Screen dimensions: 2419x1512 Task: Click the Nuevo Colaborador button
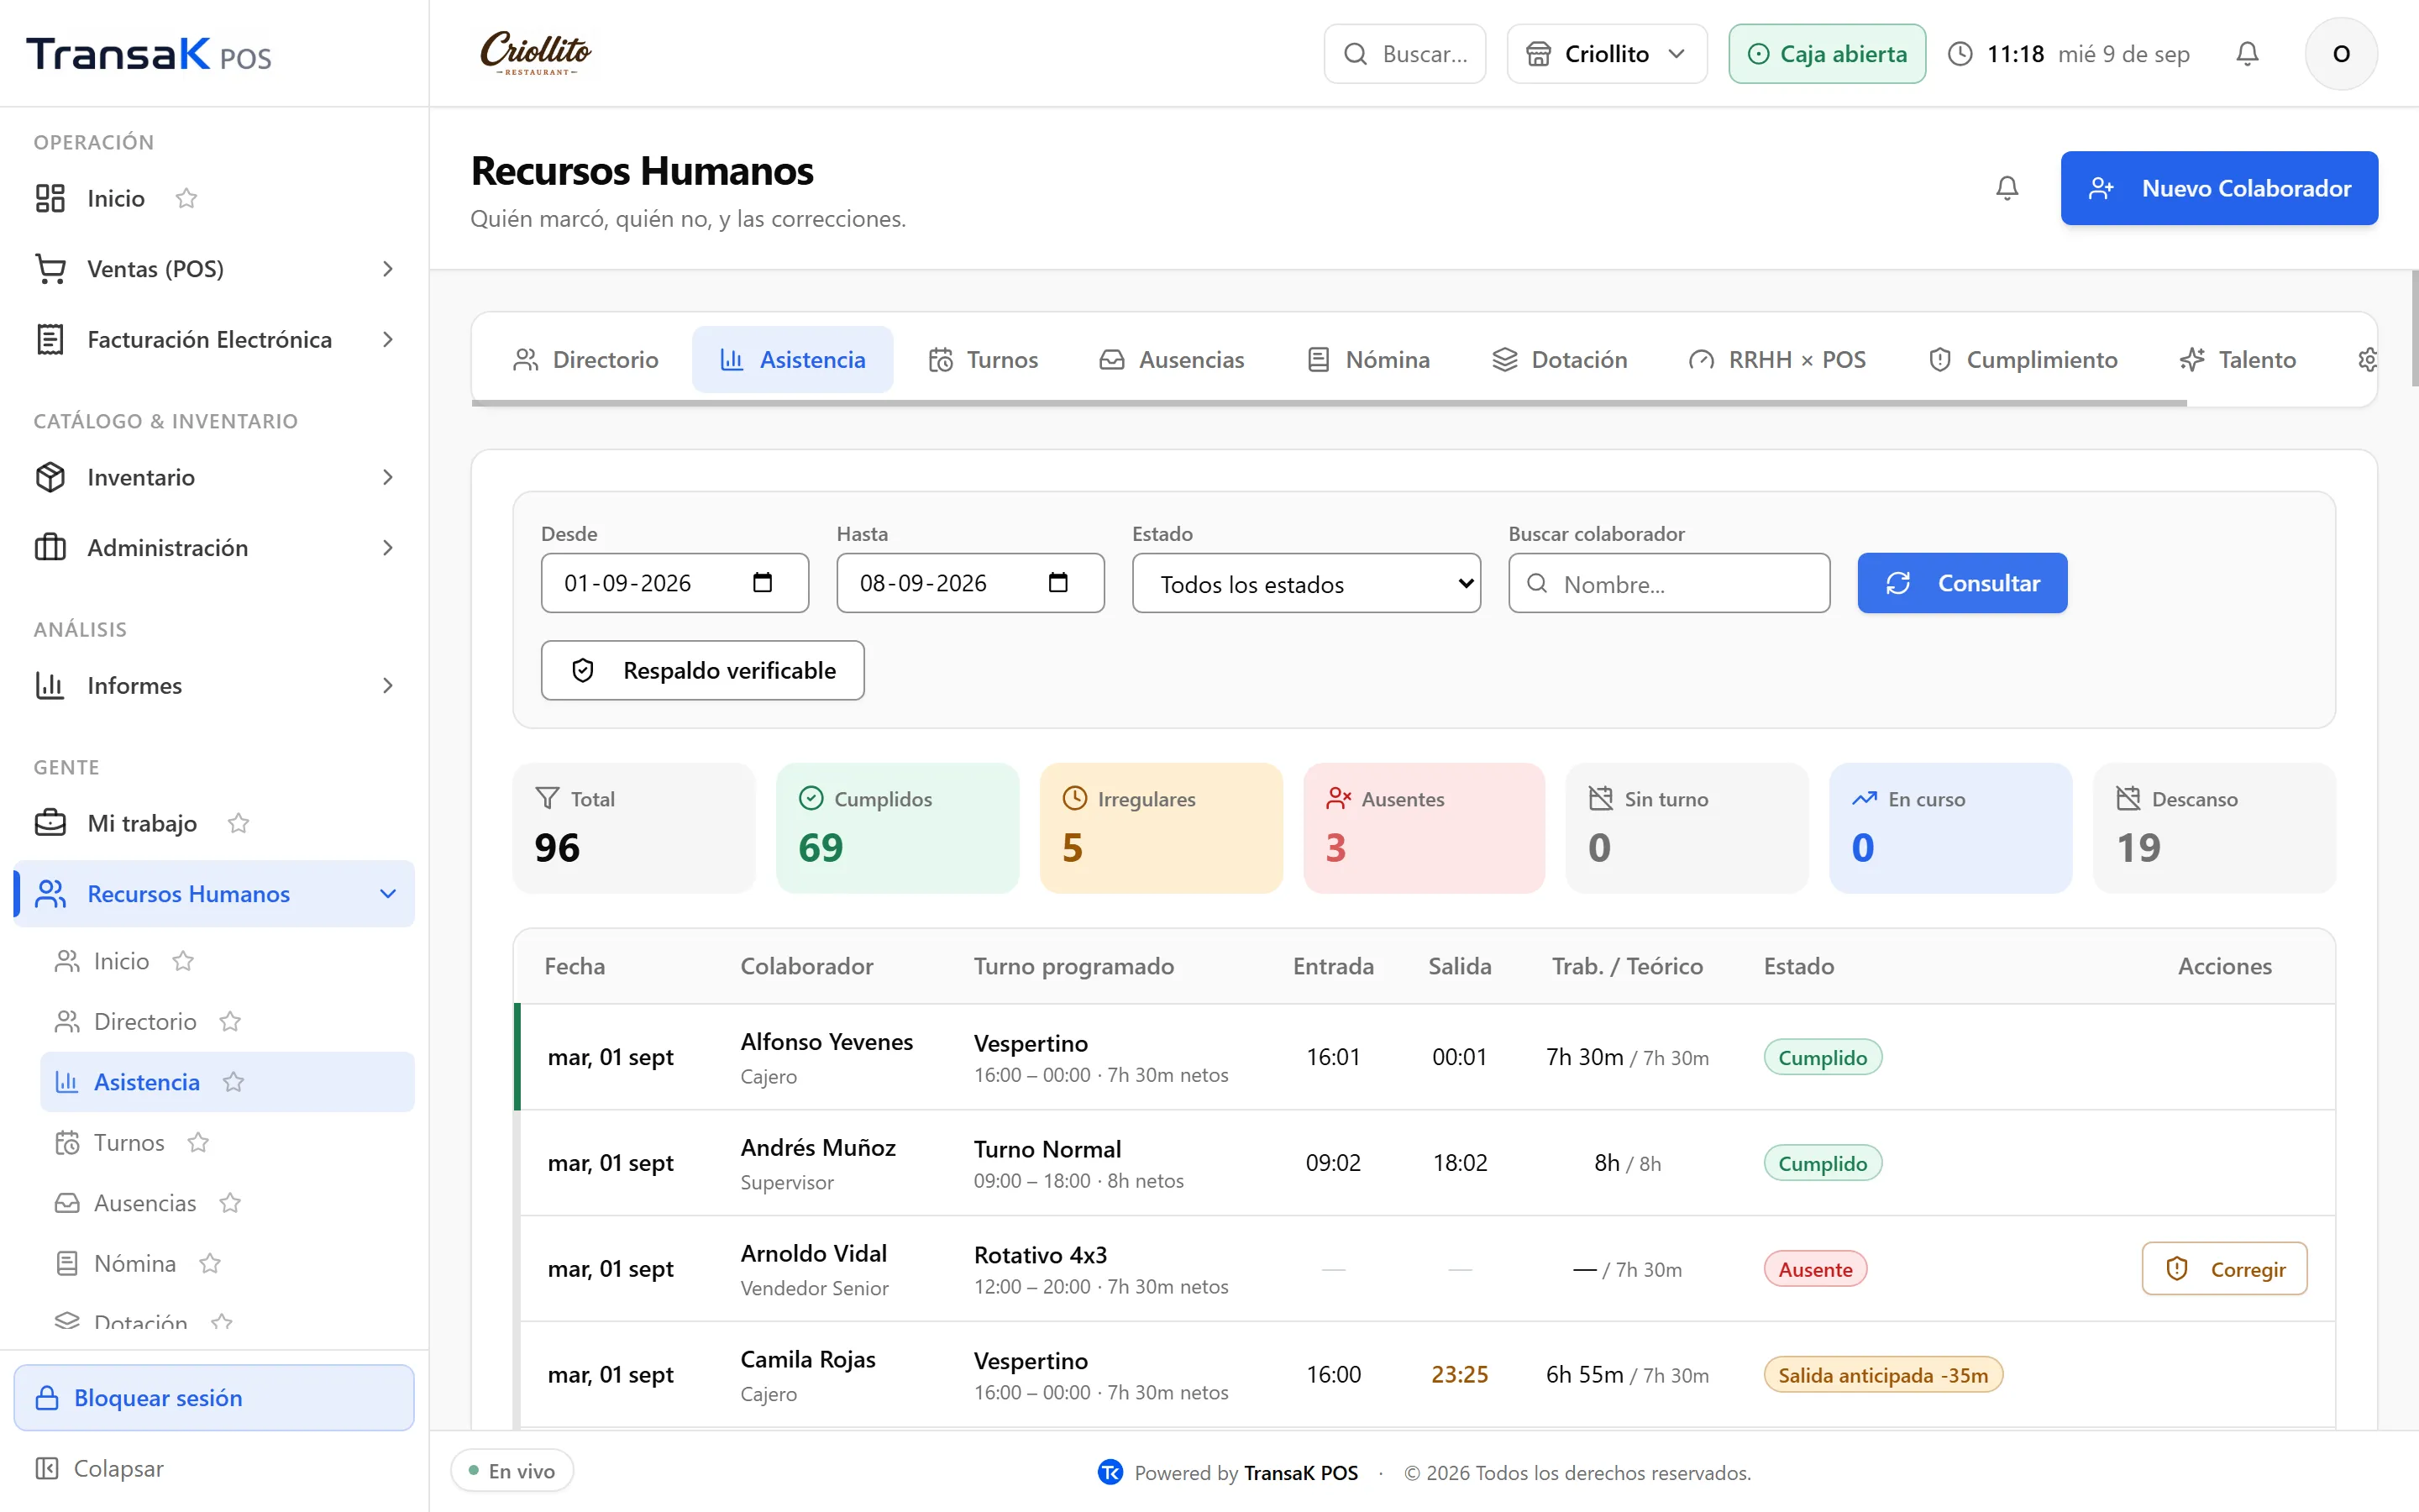coord(2219,188)
